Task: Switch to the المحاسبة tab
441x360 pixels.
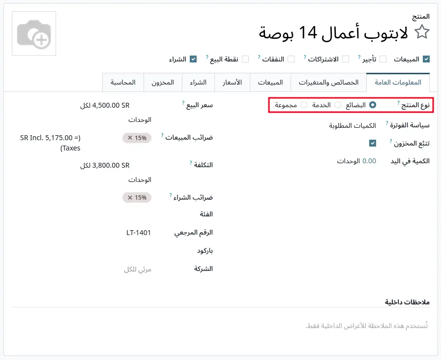Action: click(x=123, y=83)
